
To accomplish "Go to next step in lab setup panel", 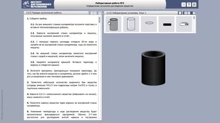I will [x=189, y=13].
